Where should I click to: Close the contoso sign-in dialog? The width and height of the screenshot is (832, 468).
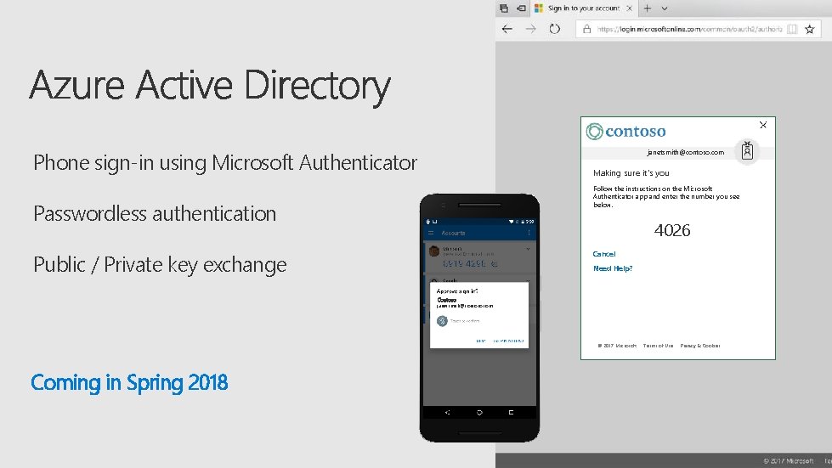pyautogui.click(x=763, y=125)
